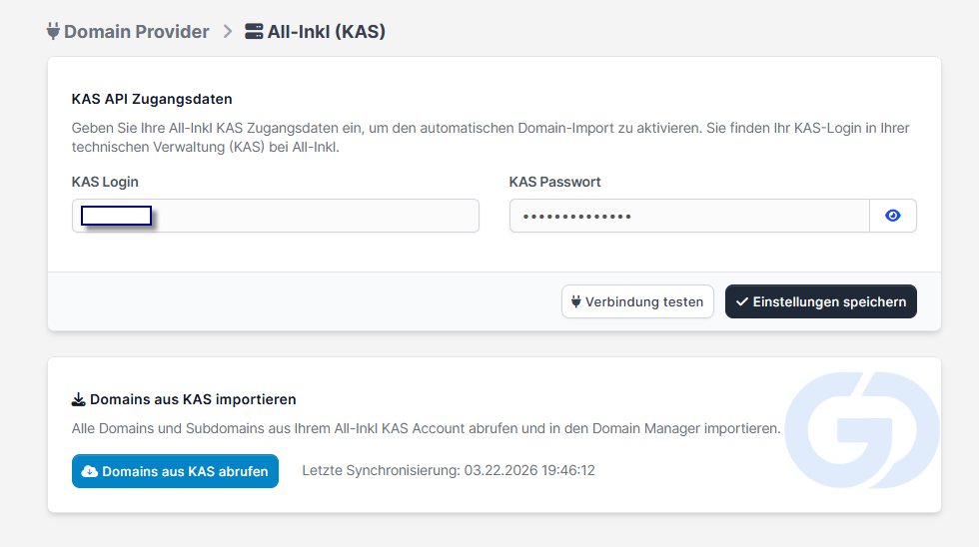Save with Einstellungen speichern button
979x547 pixels.
tap(821, 301)
